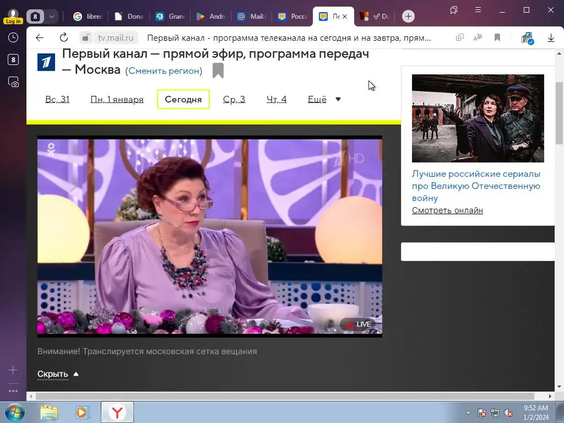Open the Windows Start menu
Viewport: 564px width, 423px height.
point(14,412)
